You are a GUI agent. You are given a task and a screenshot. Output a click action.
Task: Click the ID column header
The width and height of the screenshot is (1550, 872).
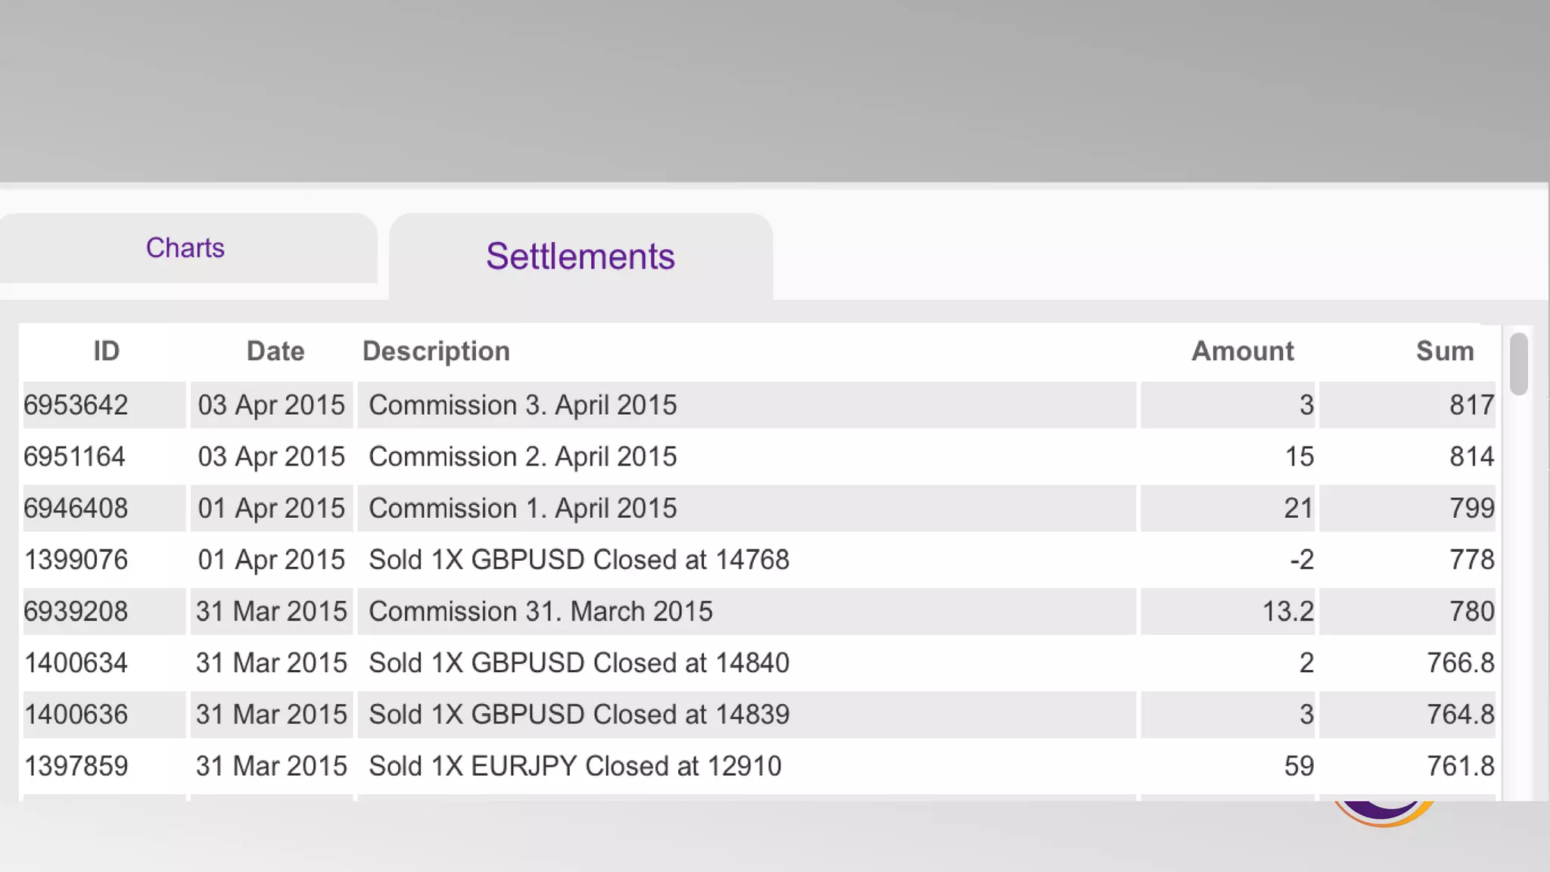[106, 351]
